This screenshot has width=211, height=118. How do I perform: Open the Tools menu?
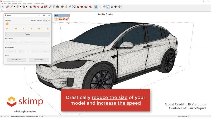[24, 4]
